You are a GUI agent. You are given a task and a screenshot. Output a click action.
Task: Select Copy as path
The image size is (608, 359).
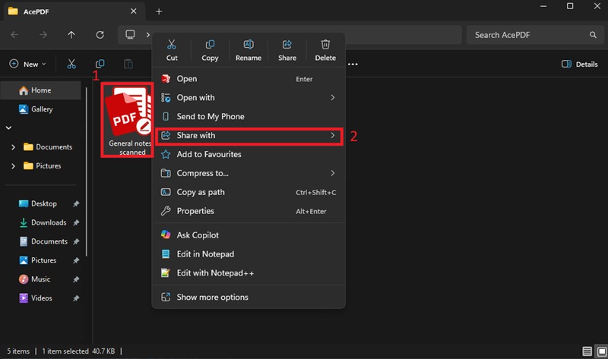[249, 192]
